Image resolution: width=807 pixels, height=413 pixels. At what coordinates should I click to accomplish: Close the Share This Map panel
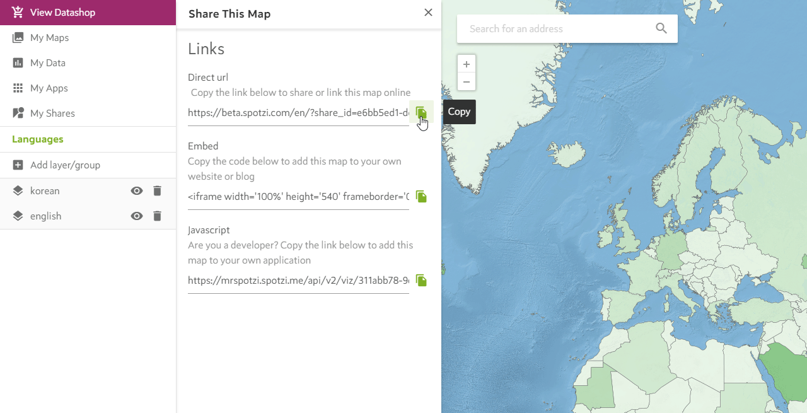[428, 13]
